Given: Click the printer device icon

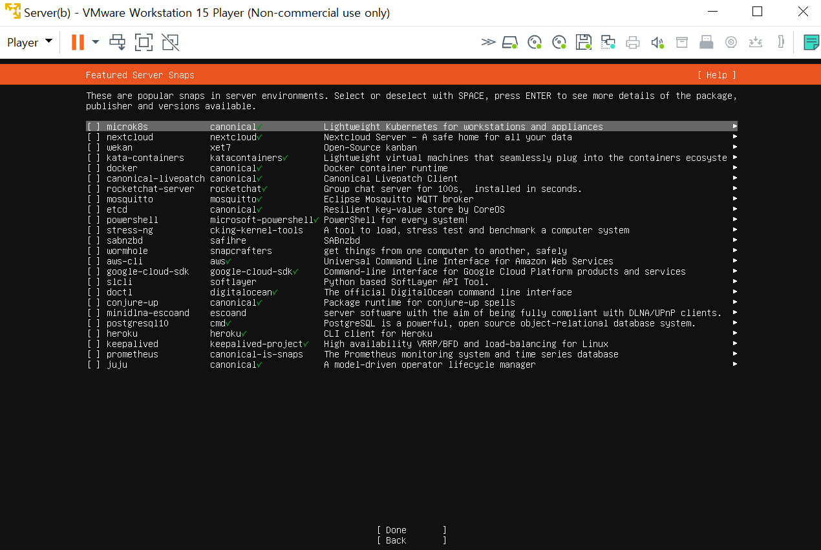Looking at the screenshot, I should coord(633,43).
